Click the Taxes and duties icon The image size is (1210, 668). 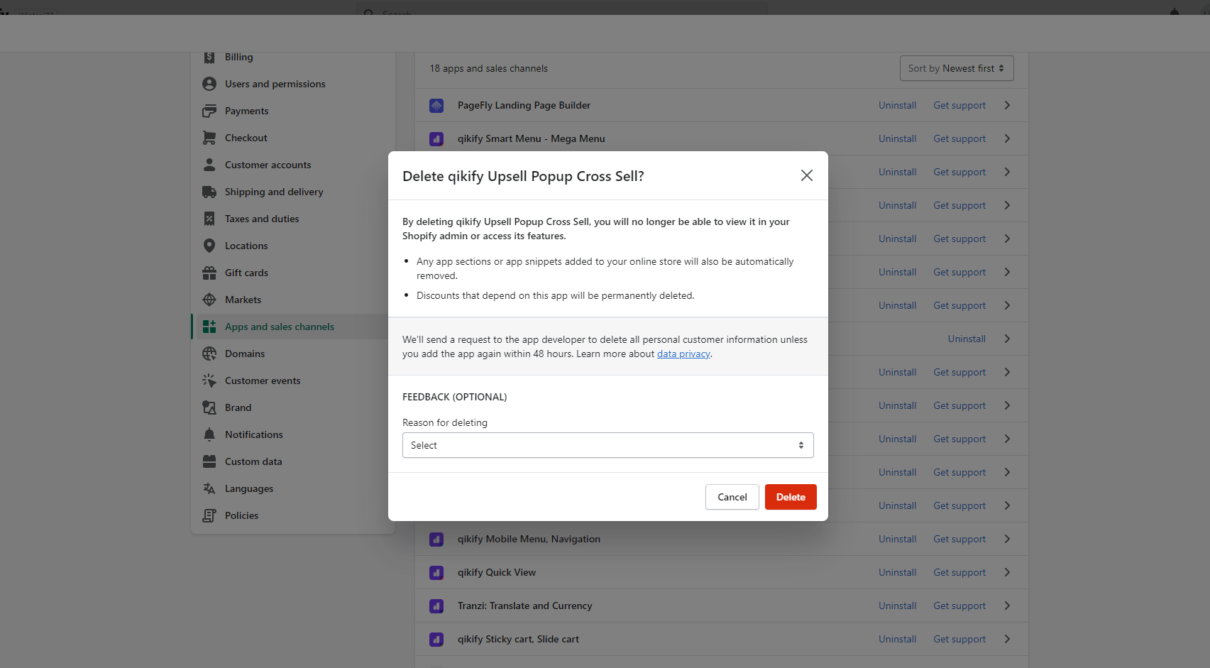pos(209,219)
